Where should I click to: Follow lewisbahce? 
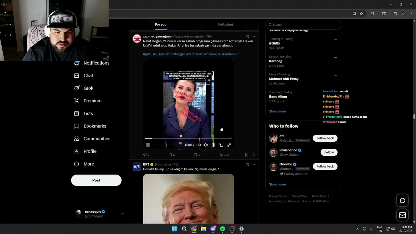point(329,152)
